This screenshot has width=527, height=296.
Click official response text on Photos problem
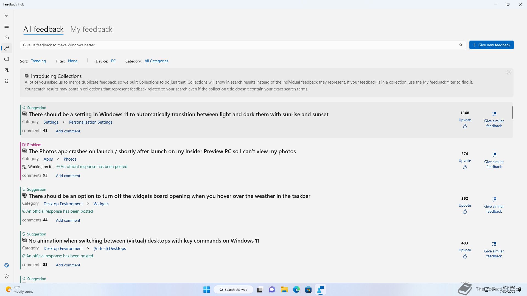coord(94,167)
